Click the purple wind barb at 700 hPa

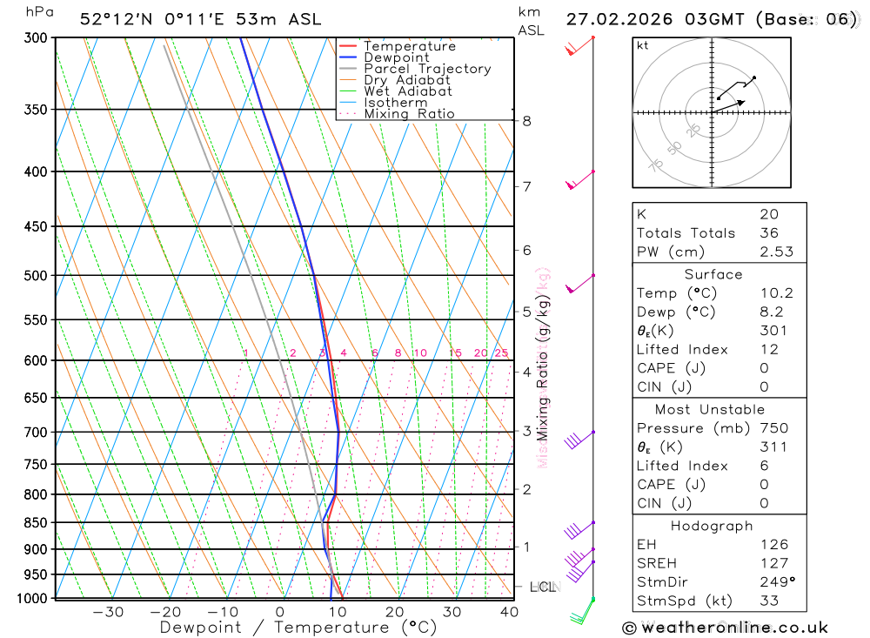tap(579, 440)
